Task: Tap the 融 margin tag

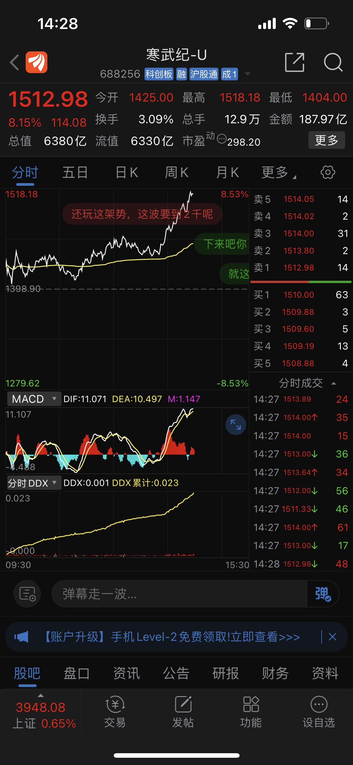Action: [181, 74]
